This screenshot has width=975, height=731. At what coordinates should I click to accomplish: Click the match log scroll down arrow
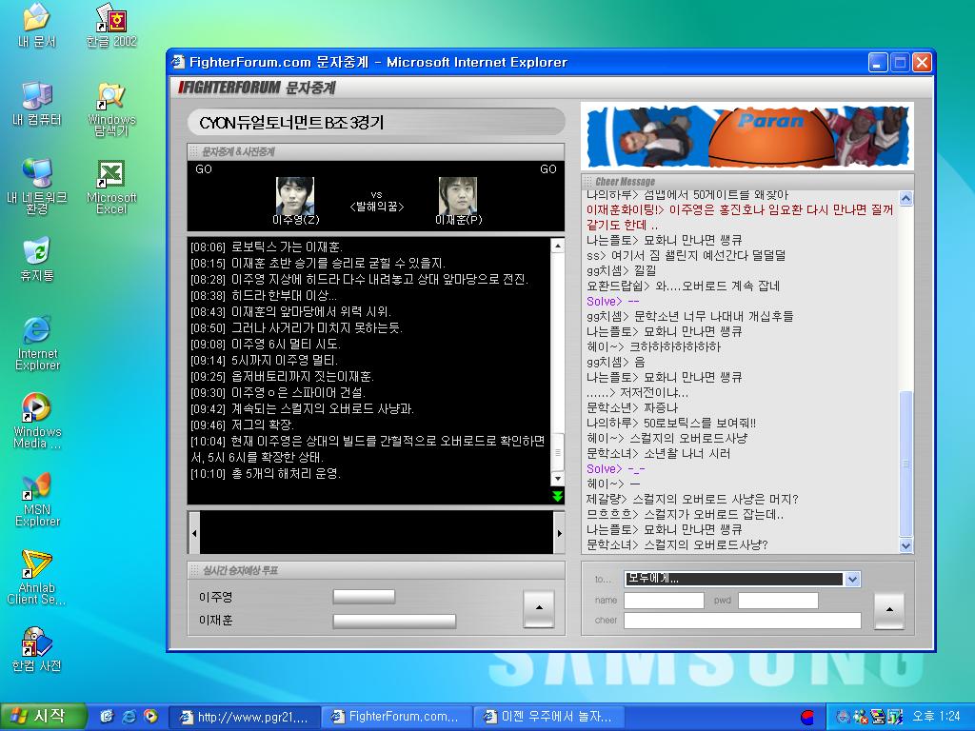(558, 479)
